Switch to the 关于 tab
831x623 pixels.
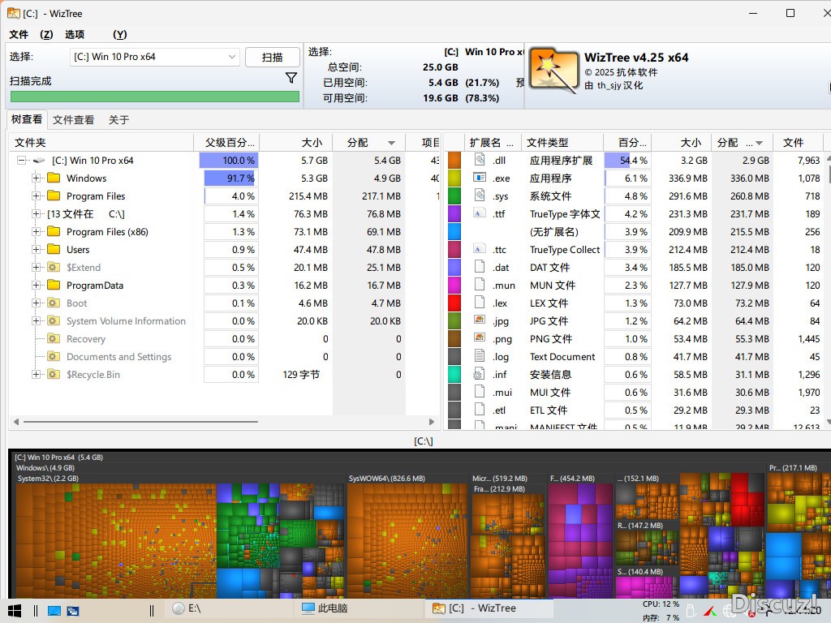click(118, 120)
